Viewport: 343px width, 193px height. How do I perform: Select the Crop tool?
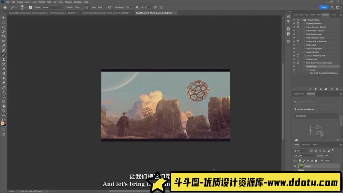3,36
